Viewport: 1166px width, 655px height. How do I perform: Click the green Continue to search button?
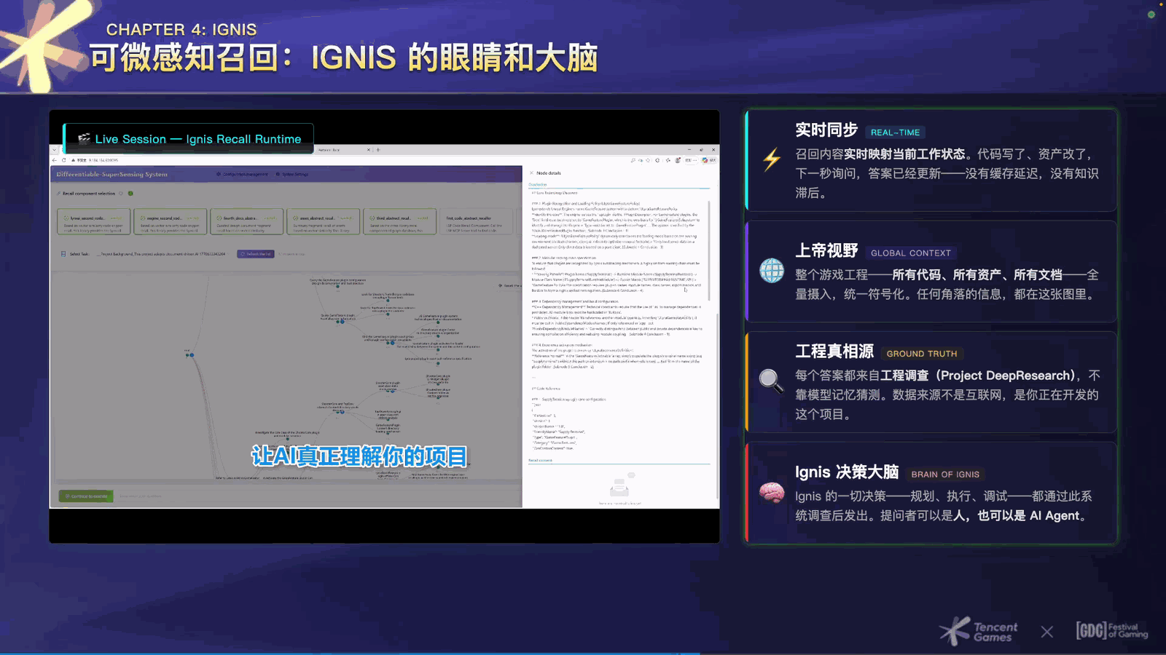coord(86,496)
